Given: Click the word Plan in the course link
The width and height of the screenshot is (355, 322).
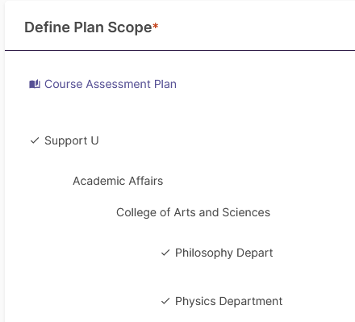Looking at the screenshot, I should coord(165,84).
